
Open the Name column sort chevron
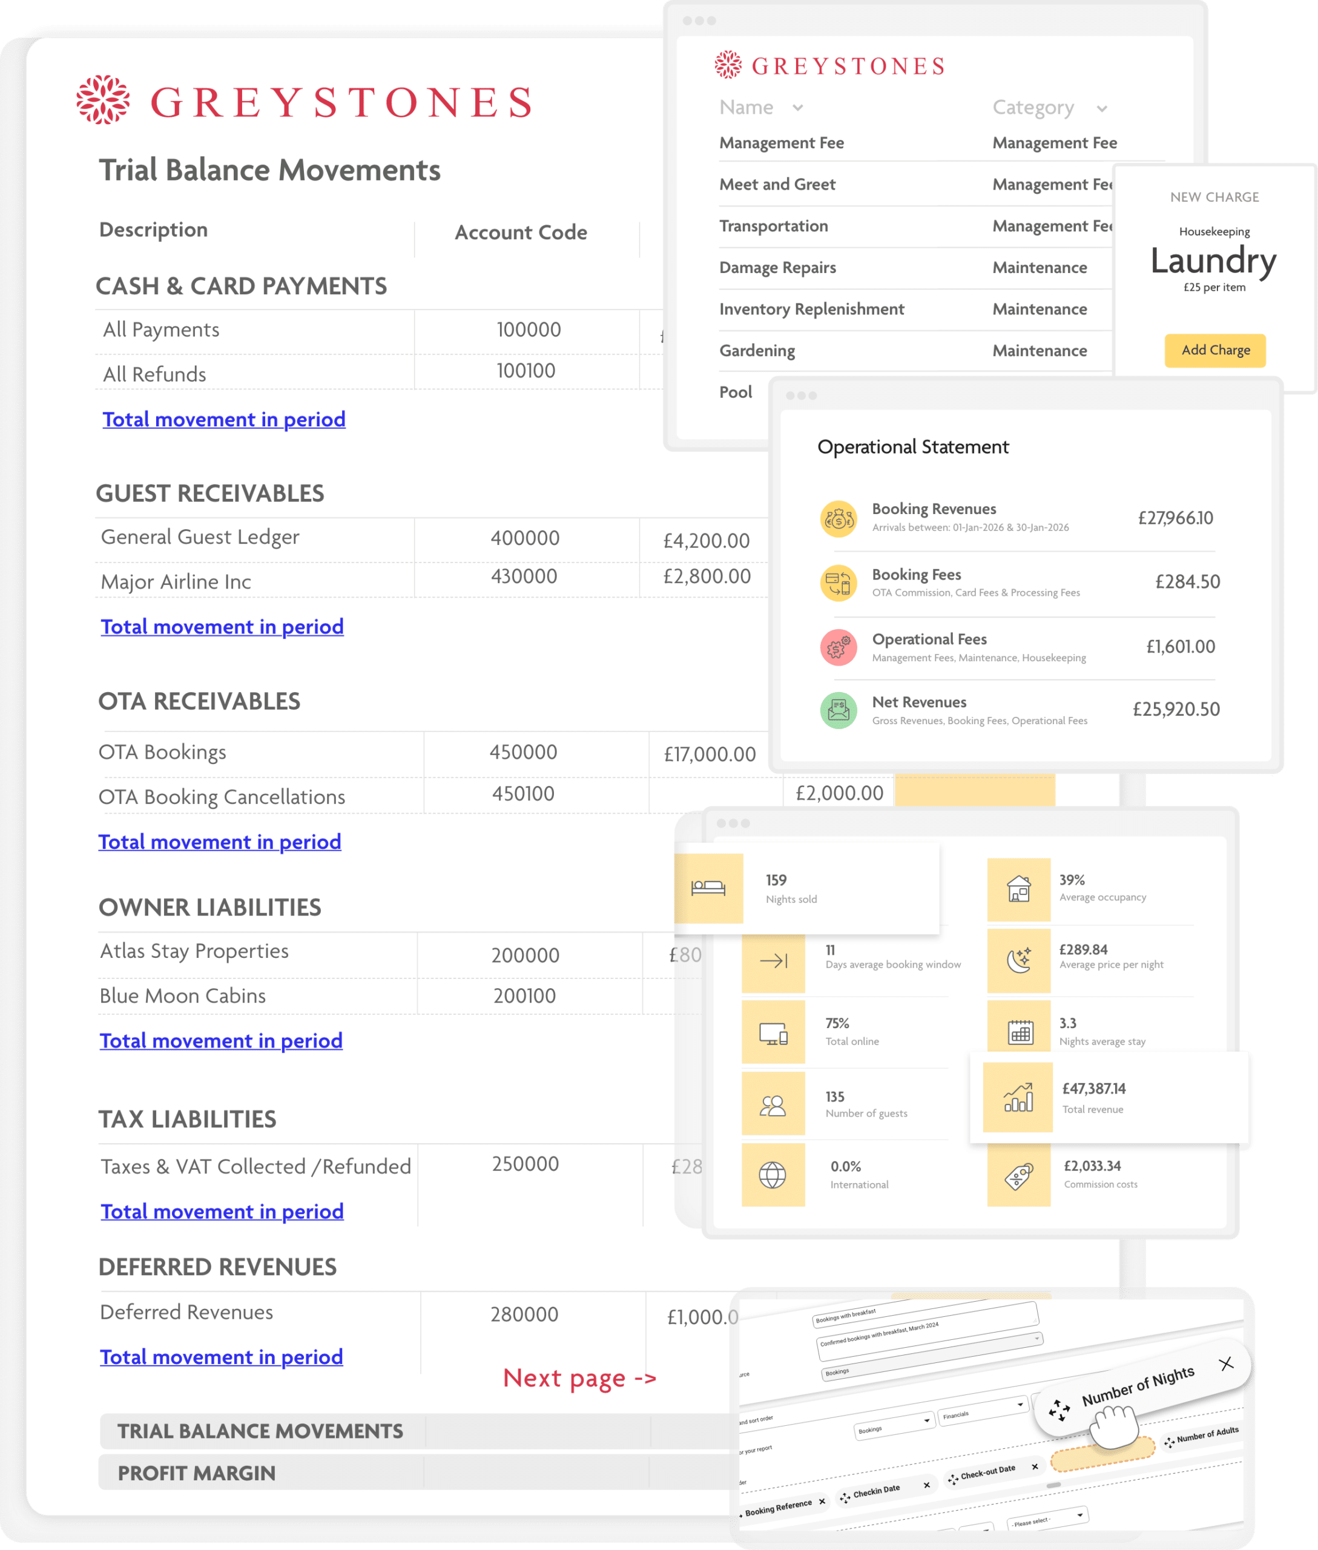point(798,108)
